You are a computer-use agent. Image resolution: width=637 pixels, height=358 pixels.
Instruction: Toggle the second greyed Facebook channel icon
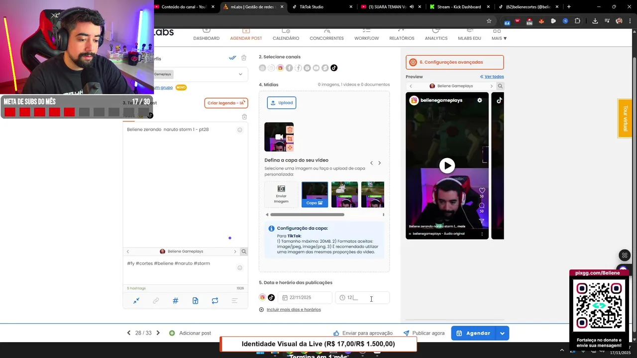(x=298, y=68)
